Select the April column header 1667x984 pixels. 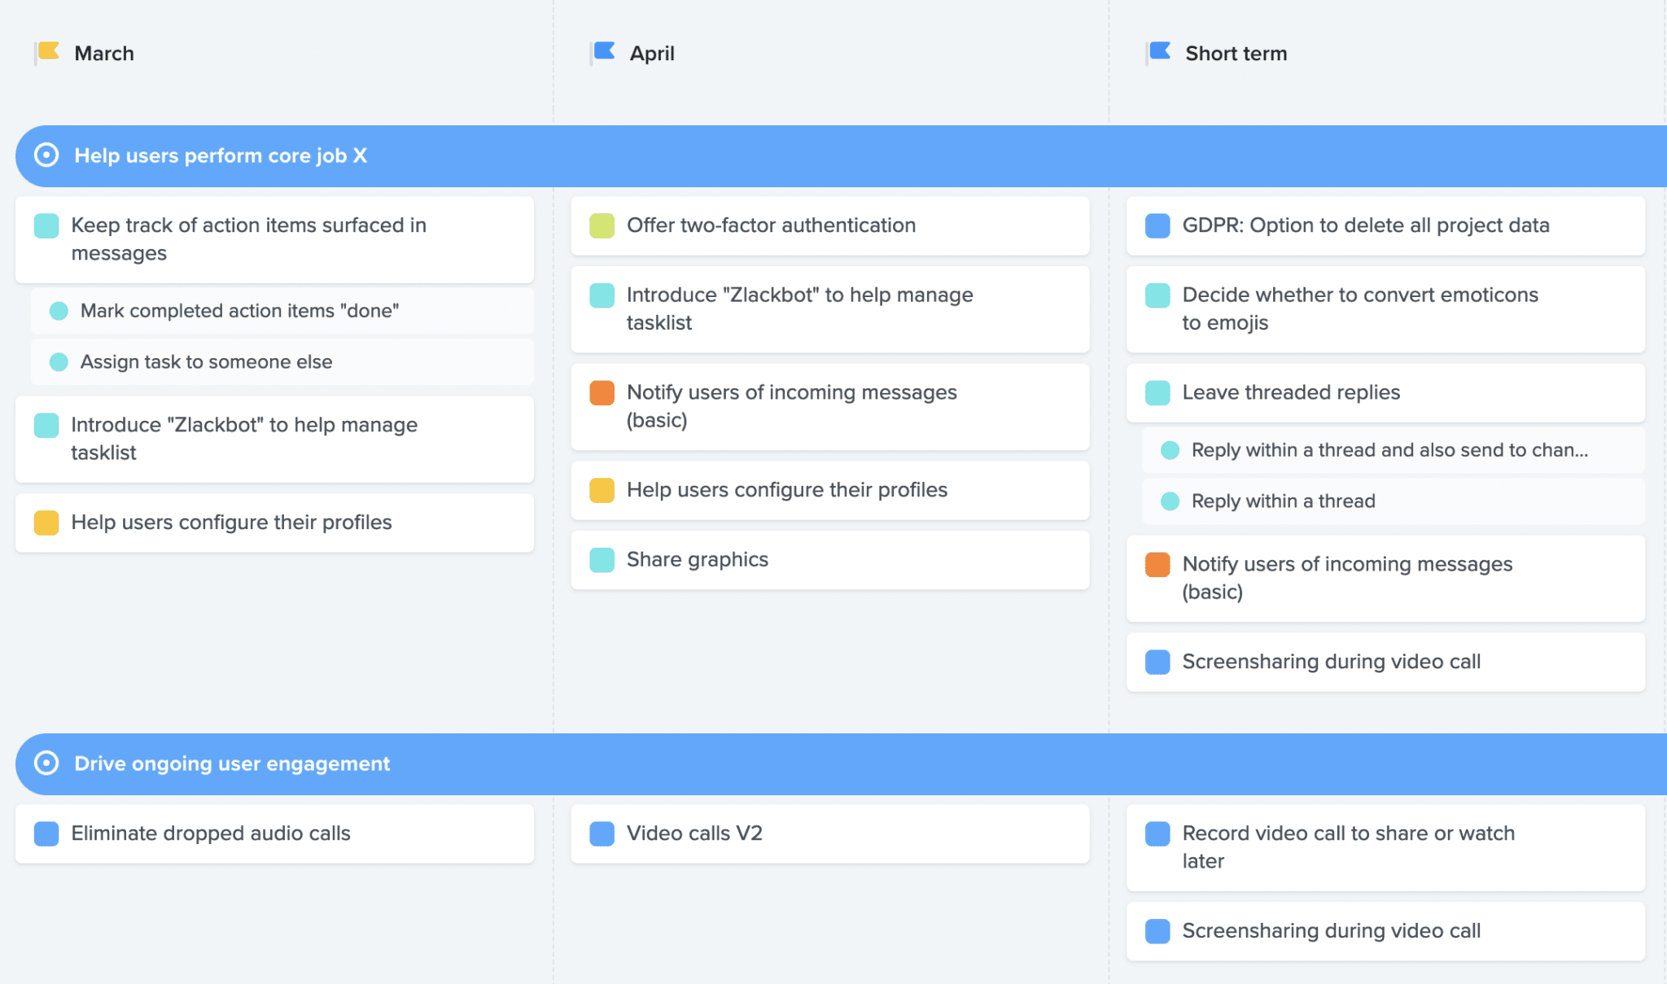[x=651, y=52]
